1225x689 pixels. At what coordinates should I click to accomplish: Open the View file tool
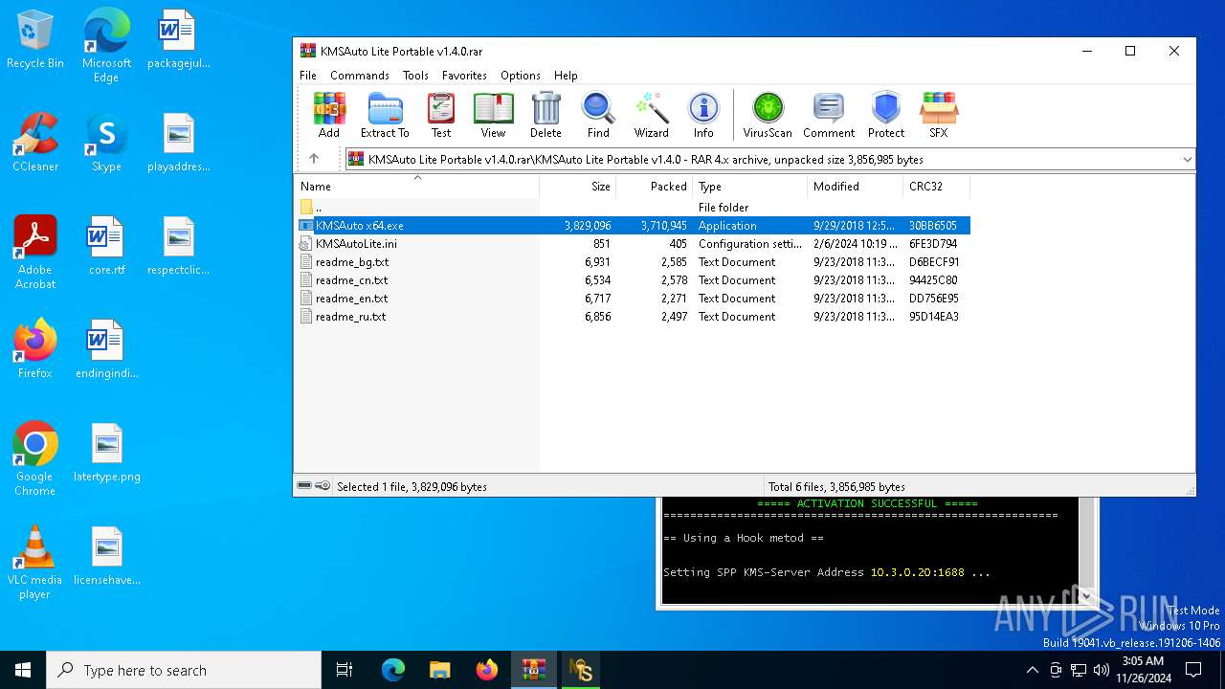(493, 115)
